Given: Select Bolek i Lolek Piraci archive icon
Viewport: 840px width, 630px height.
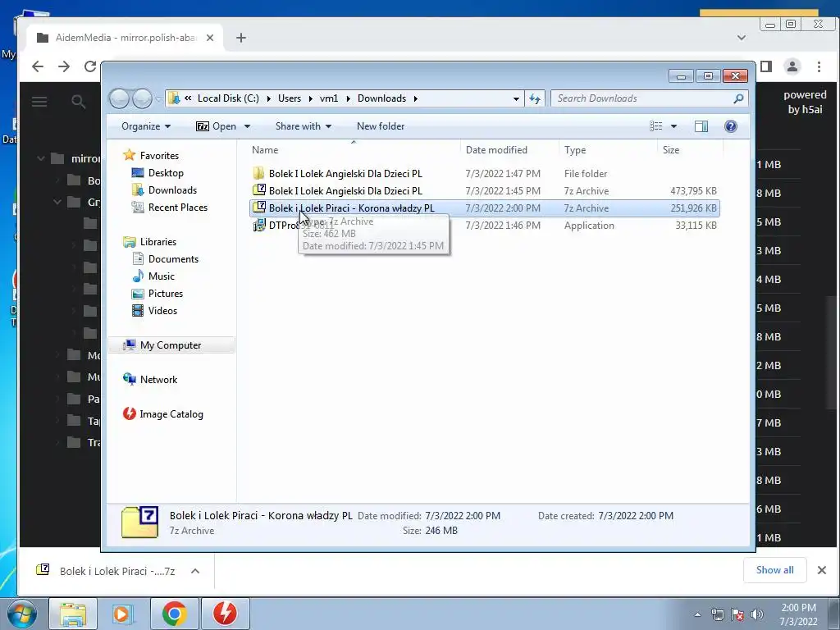Looking at the screenshot, I should coord(258,208).
